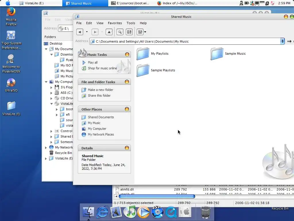Click the scrollbar left arrow in file list
The height and width of the screenshot is (221, 294).
coord(116,196)
